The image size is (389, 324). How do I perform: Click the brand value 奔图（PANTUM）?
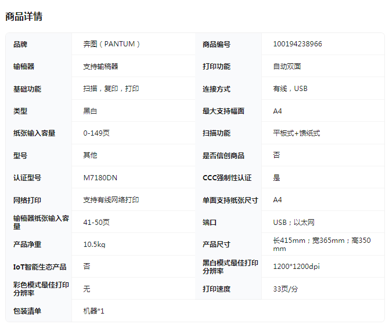(111, 44)
